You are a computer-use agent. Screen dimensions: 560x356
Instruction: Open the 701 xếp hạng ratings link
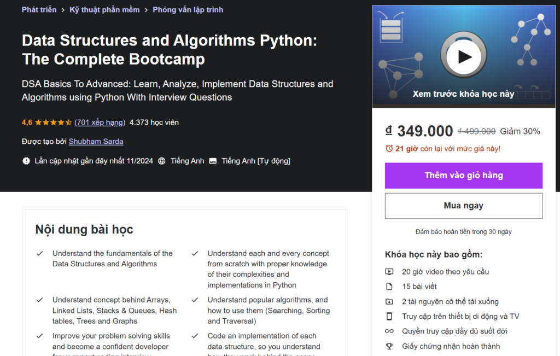click(x=100, y=122)
